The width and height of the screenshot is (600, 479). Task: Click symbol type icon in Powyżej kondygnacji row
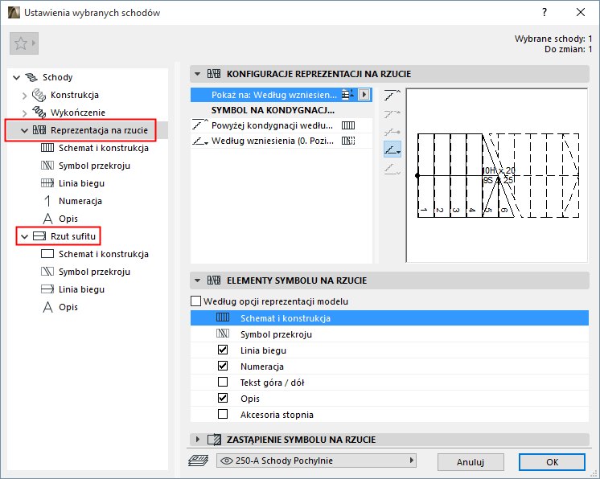coord(348,125)
